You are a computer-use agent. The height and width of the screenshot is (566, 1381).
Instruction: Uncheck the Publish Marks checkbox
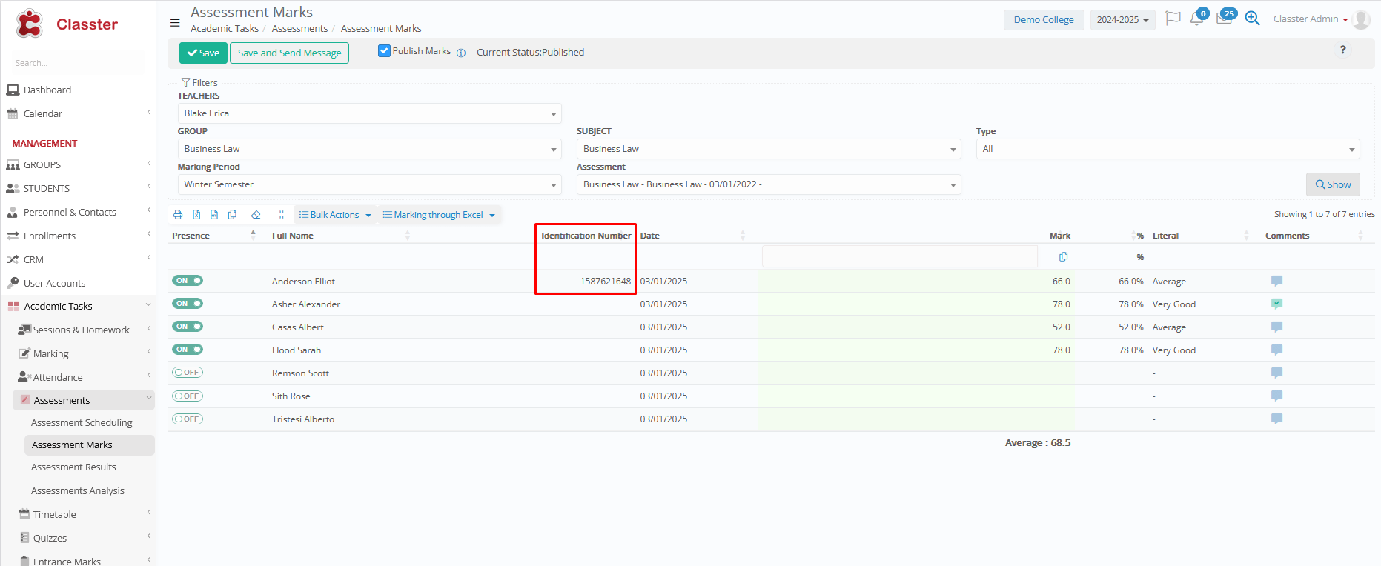coord(384,51)
